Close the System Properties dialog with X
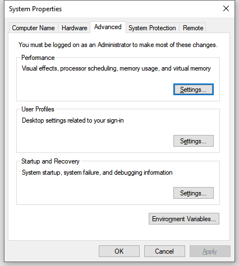 point(226,8)
